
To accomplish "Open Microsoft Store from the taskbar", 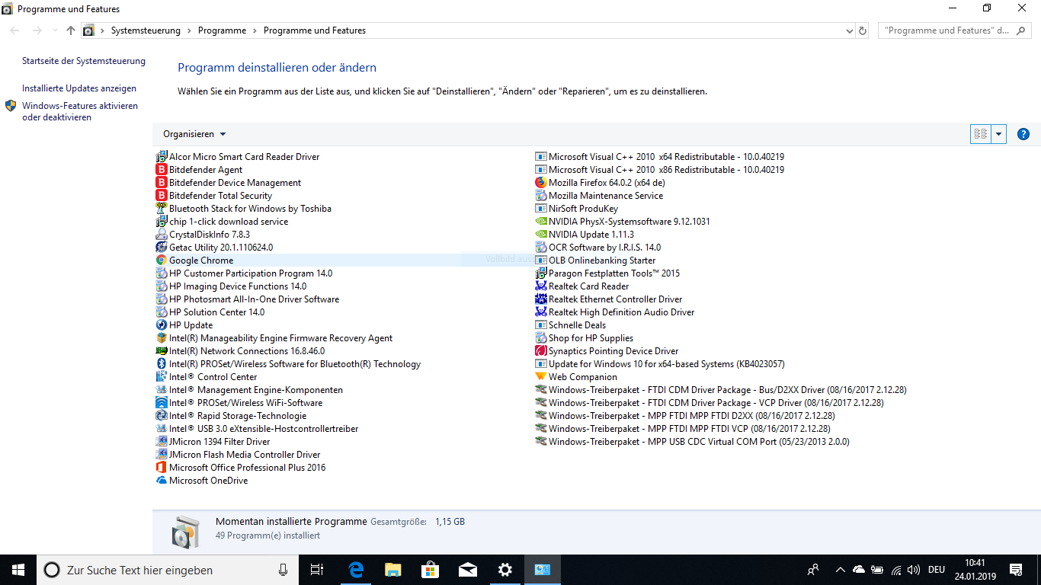I will [431, 570].
